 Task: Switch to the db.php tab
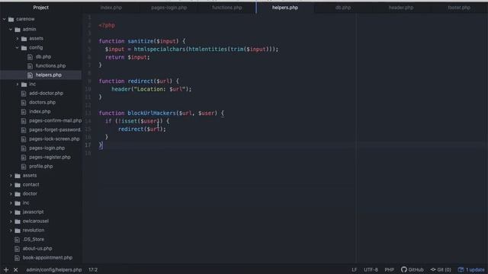[343, 8]
